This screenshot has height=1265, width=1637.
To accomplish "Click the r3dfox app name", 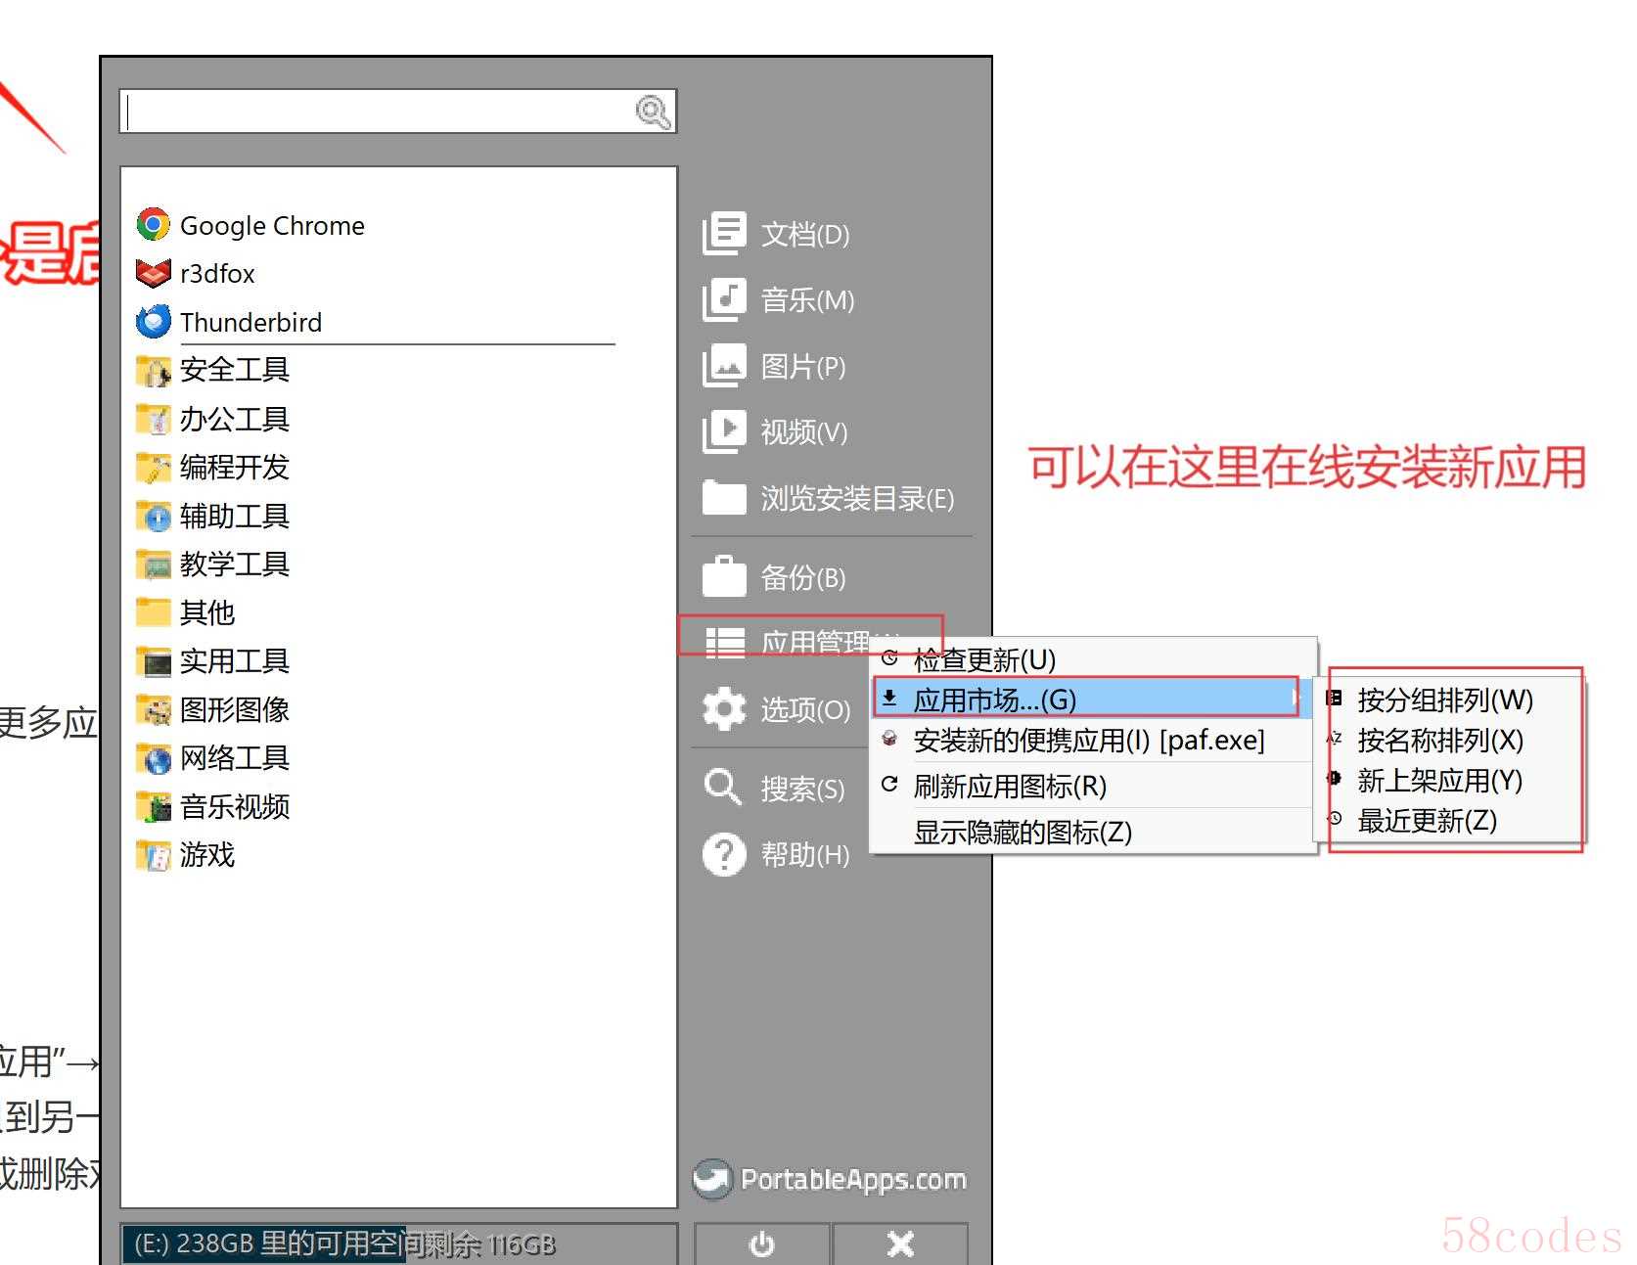I will point(217,274).
